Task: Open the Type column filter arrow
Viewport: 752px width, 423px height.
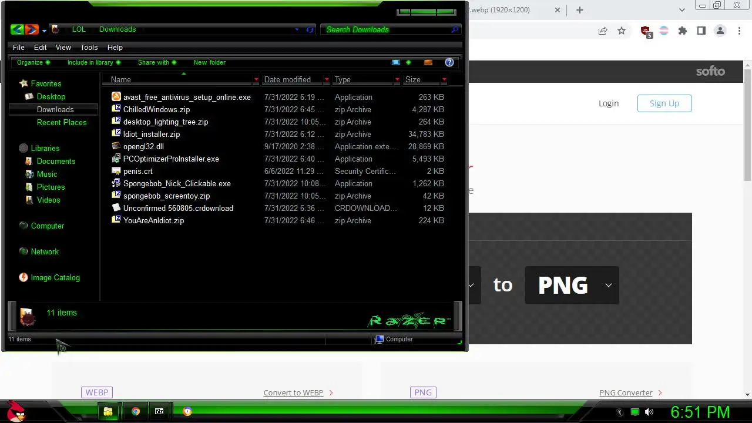Action: pos(397,79)
